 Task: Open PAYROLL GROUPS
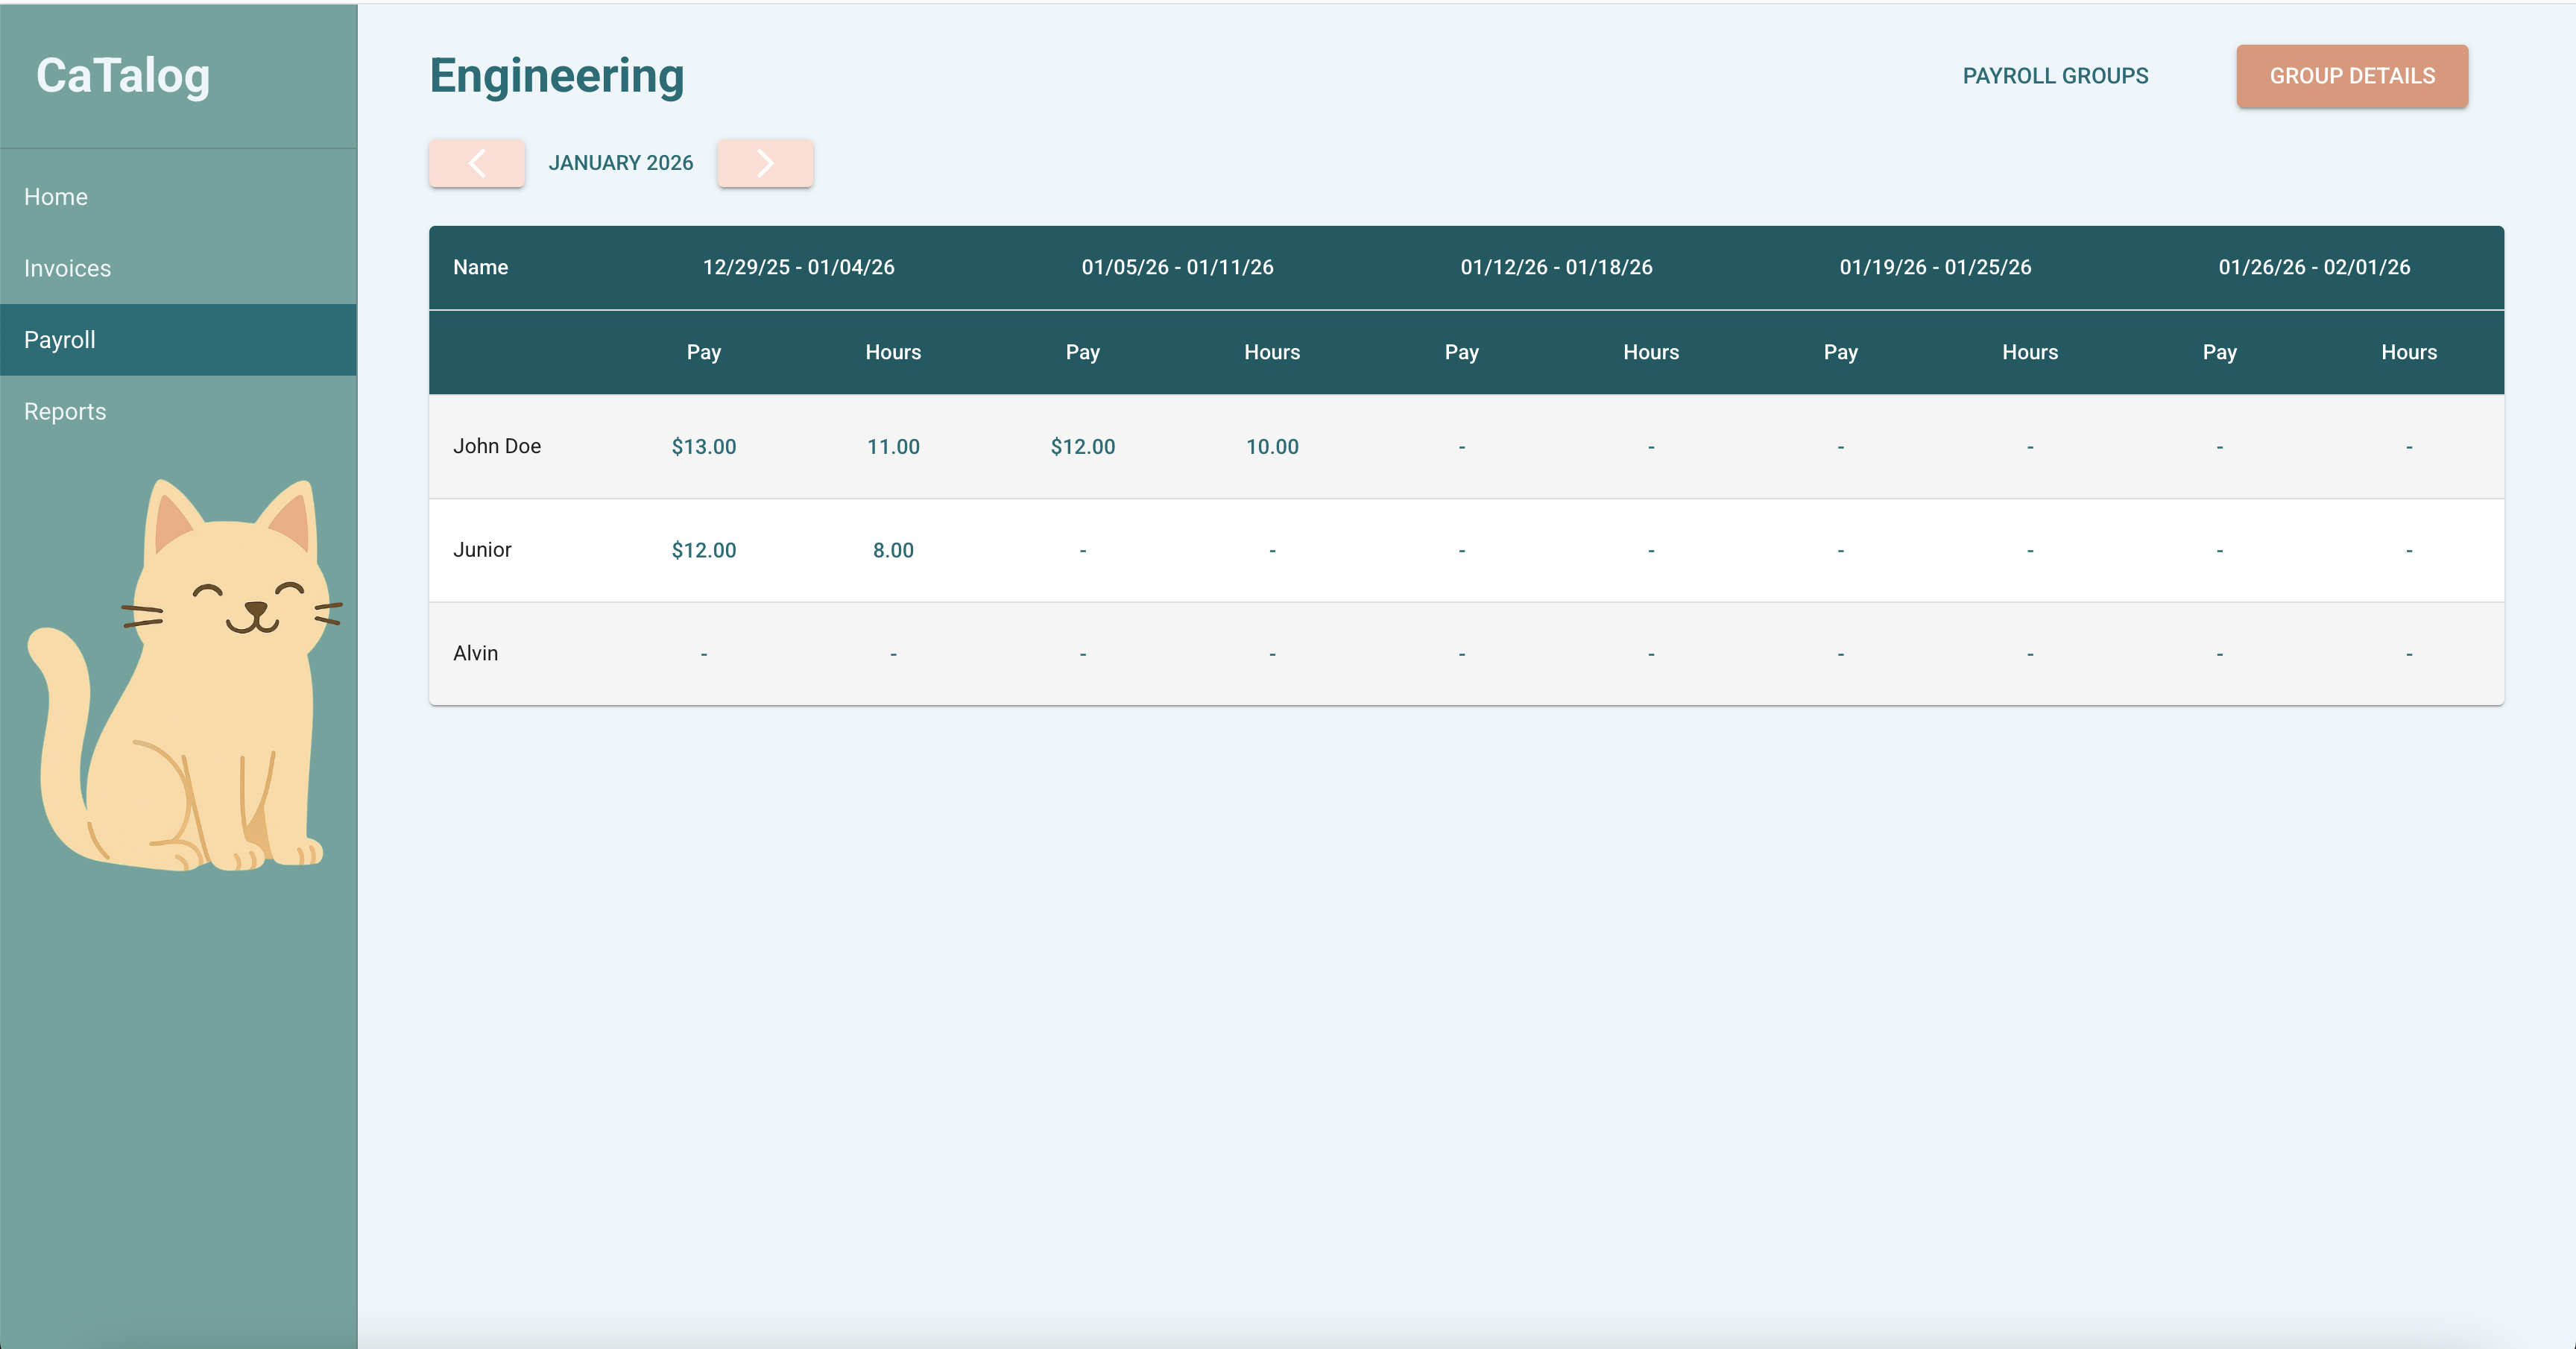click(x=2055, y=75)
